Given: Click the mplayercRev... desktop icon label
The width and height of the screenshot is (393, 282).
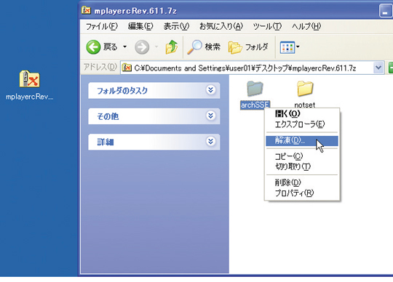Looking at the screenshot, I should point(30,97).
